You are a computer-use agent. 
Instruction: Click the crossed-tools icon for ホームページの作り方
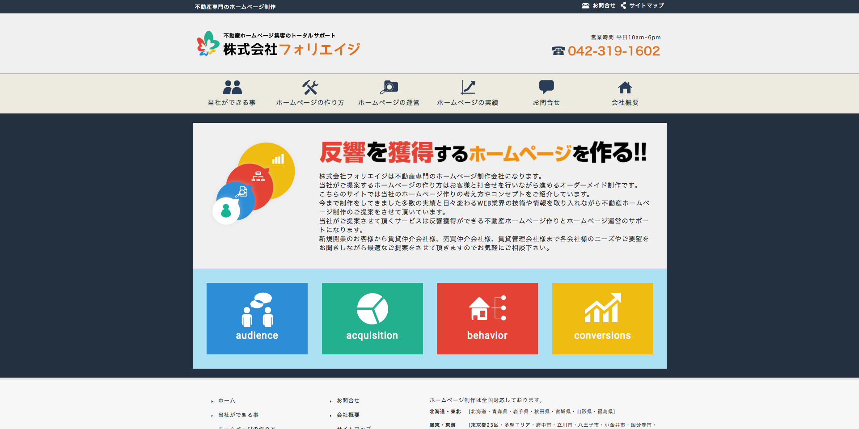[310, 87]
